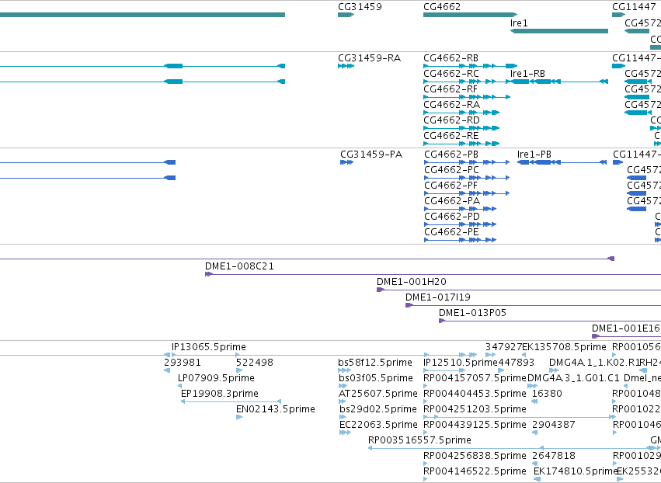This screenshot has height=483, width=661.
Task: Select EST RP003516557.5prime
Action: click(x=420, y=440)
